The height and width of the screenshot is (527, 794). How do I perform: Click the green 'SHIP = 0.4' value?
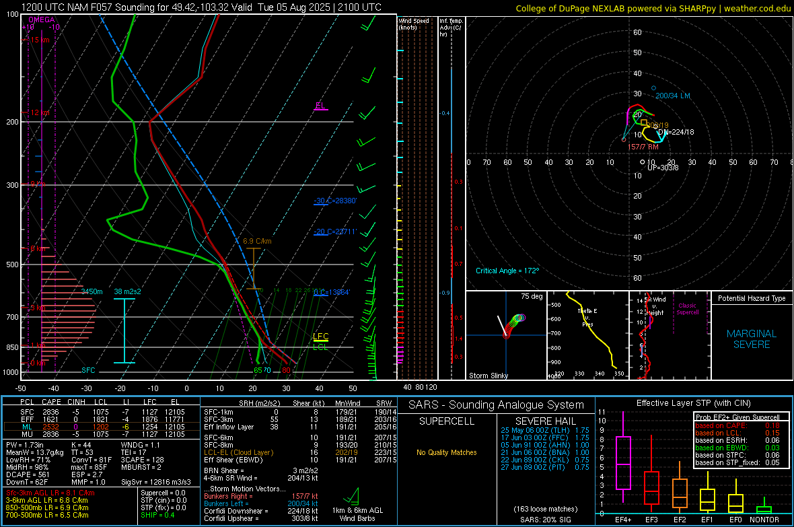[x=157, y=515]
